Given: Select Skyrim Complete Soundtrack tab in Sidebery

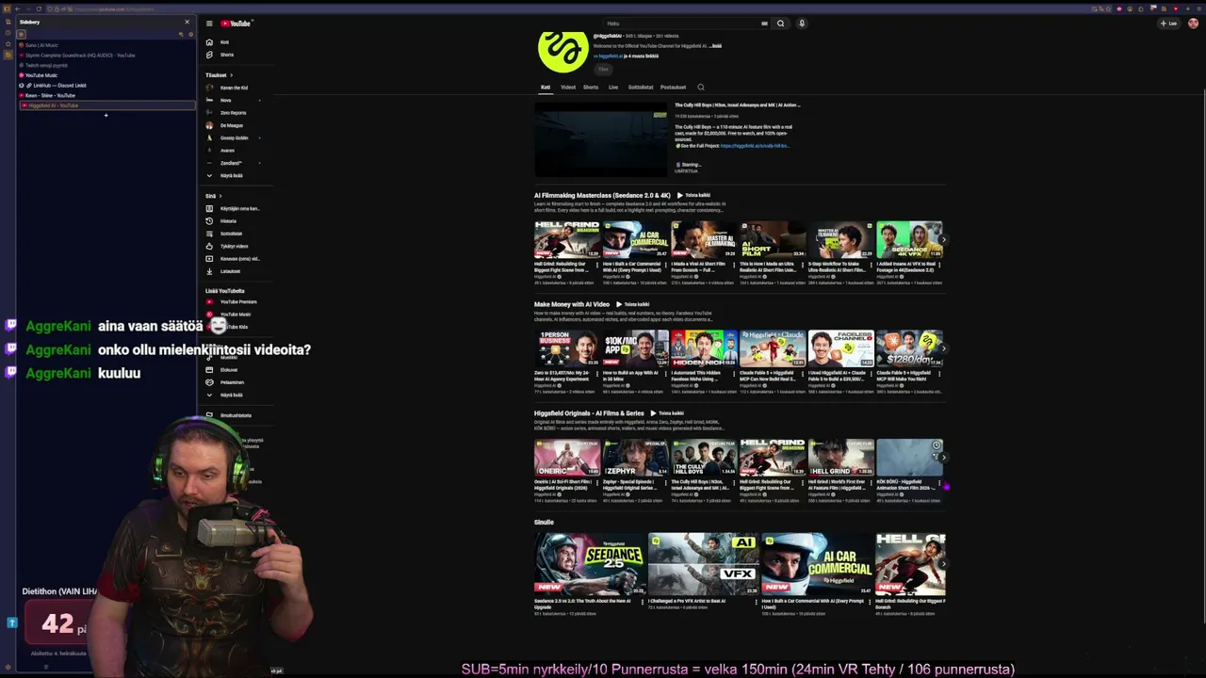Looking at the screenshot, I should coord(106,56).
